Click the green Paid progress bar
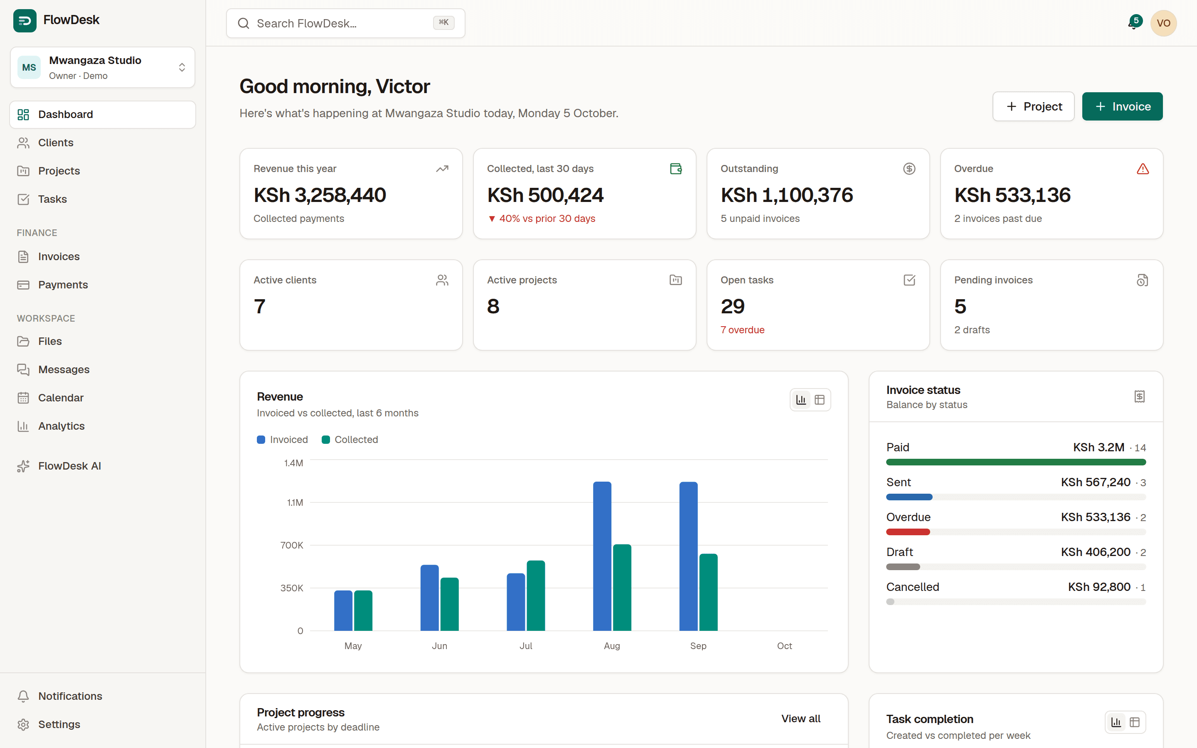Screen dimensions: 1197x748 click(x=1016, y=462)
